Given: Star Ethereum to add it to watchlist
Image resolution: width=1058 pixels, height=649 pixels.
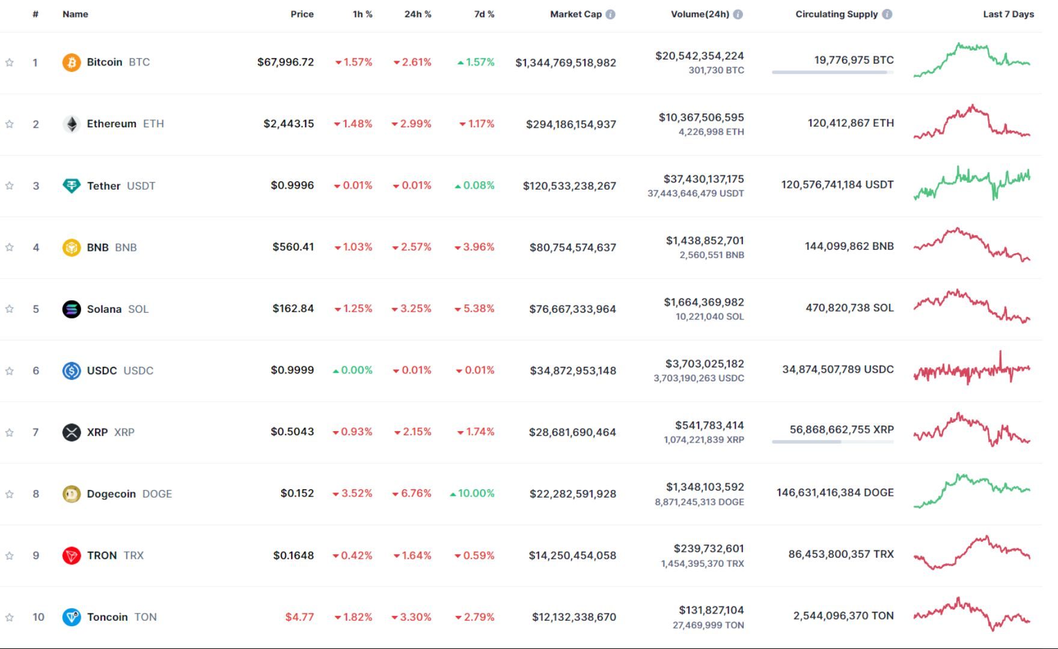Looking at the screenshot, I should (x=9, y=124).
